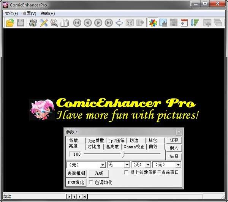Click the sort descending bars icon
Image resolution: width=228 pixels, height=202 pixels.
pos(195,23)
